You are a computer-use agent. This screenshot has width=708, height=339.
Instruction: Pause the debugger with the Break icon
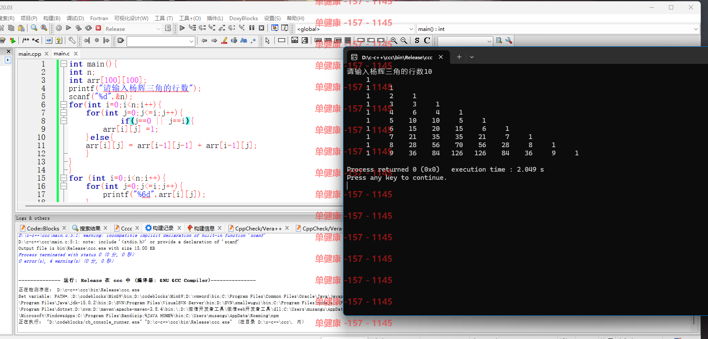[x=252, y=28]
